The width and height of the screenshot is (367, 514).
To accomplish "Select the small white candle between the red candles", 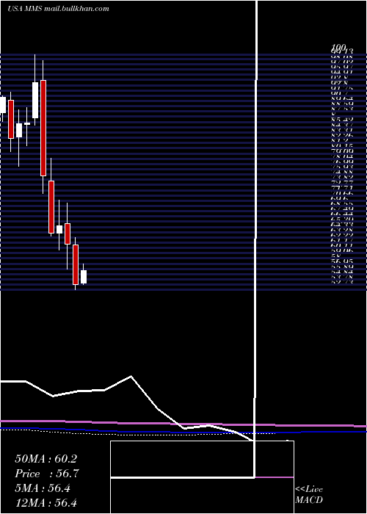I will tap(59, 229).
